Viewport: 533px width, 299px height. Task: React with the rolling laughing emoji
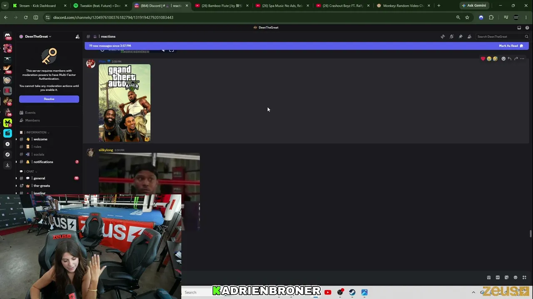495,59
